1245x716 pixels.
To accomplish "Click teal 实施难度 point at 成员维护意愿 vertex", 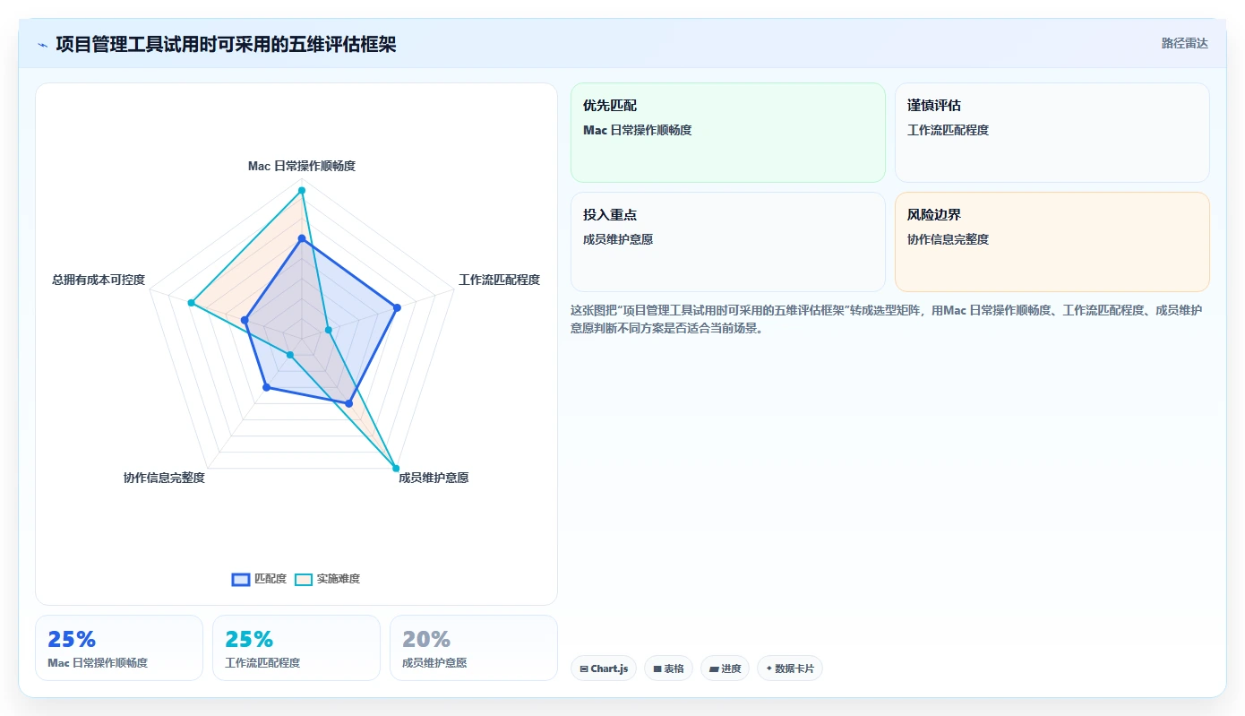I will tap(396, 468).
